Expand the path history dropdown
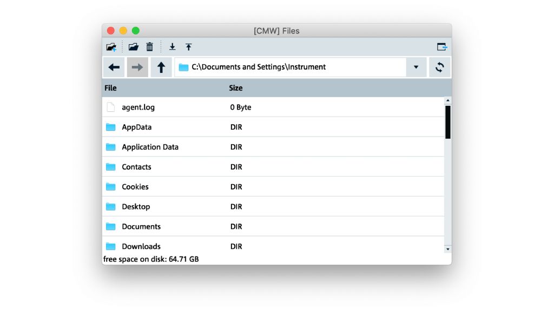 coord(416,67)
